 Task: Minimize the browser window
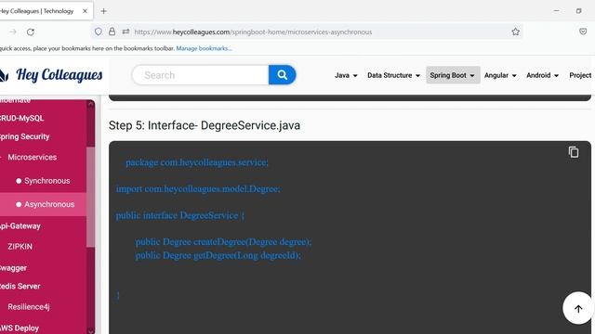tap(556, 11)
